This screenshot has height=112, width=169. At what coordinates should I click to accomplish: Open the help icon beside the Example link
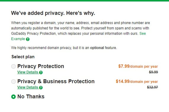coord(28,39)
